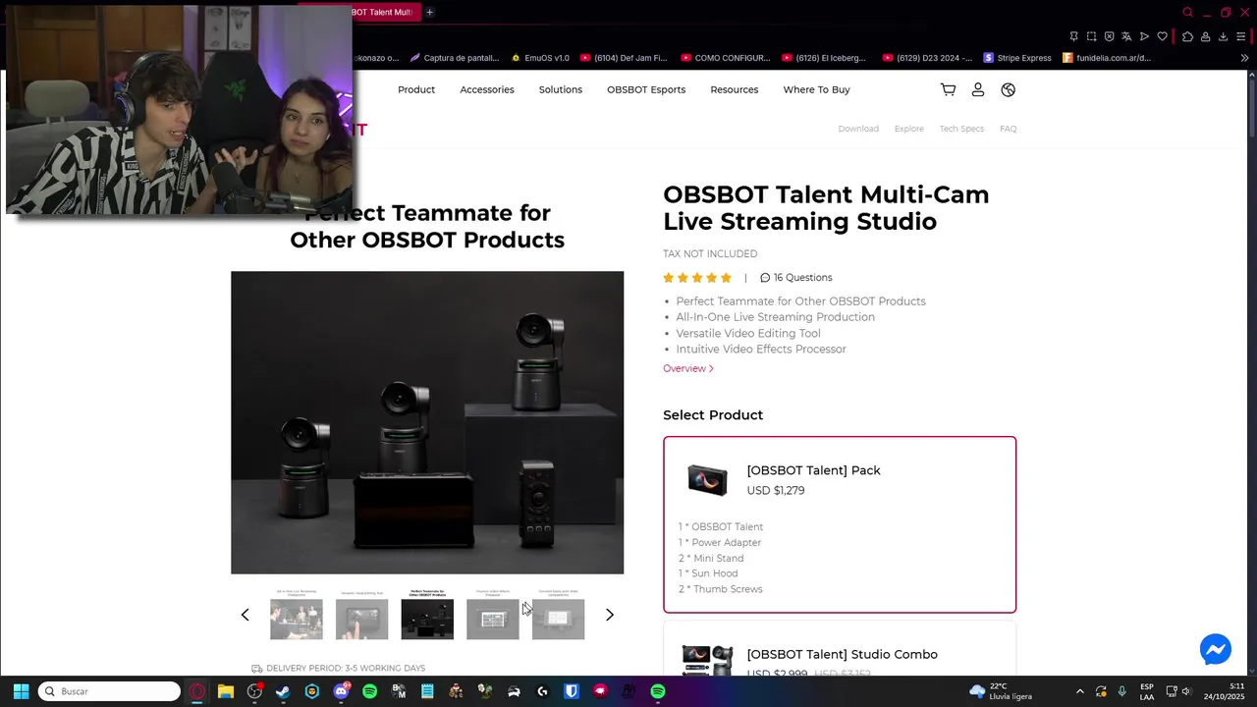
Task: Select the first product gallery thumbnail
Action: pyautogui.click(x=297, y=615)
